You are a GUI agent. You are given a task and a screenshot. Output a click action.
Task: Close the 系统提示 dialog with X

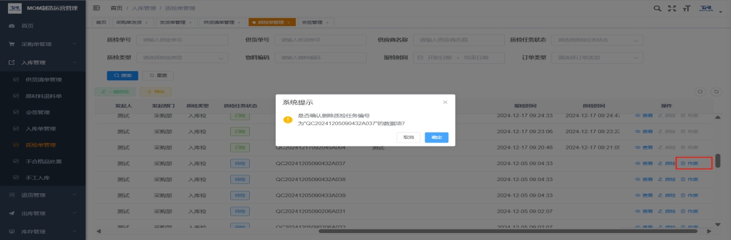[445, 102]
